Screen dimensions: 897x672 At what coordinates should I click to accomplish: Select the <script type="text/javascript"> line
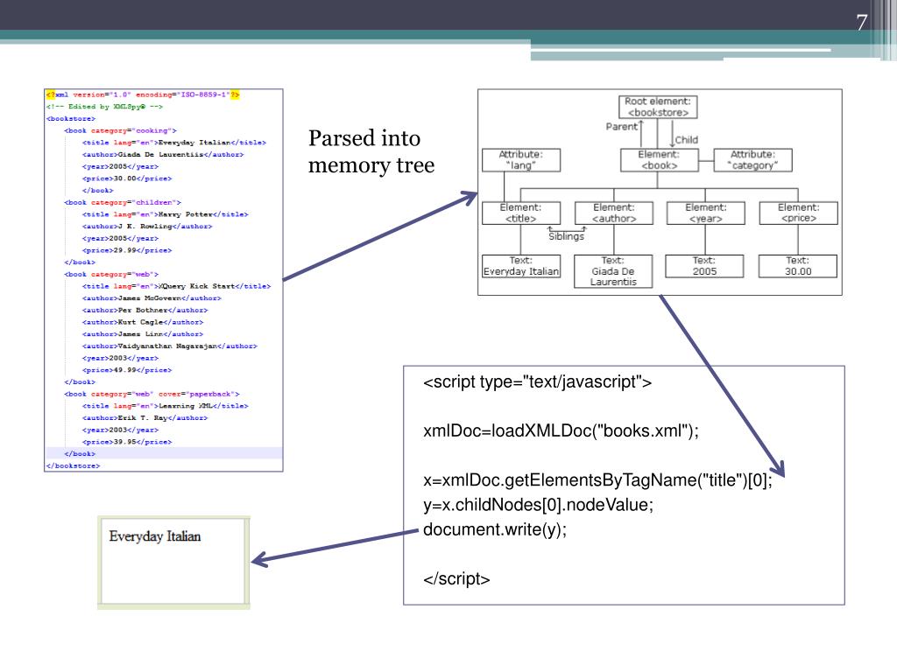coord(537,382)
